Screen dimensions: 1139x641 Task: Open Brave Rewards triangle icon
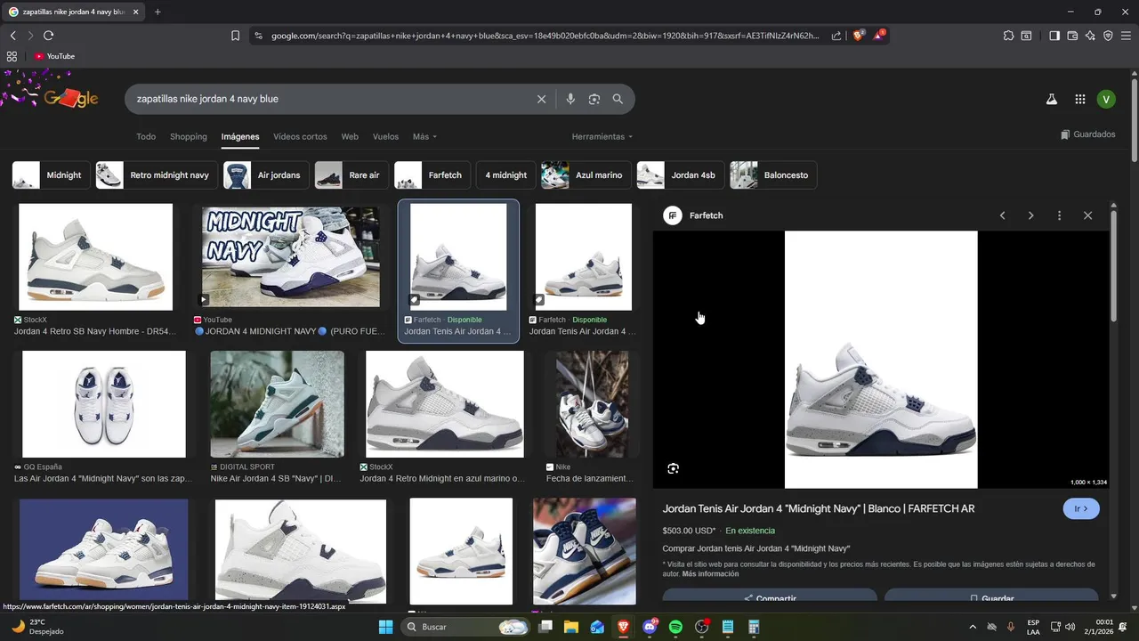click(x=879, y=36)
